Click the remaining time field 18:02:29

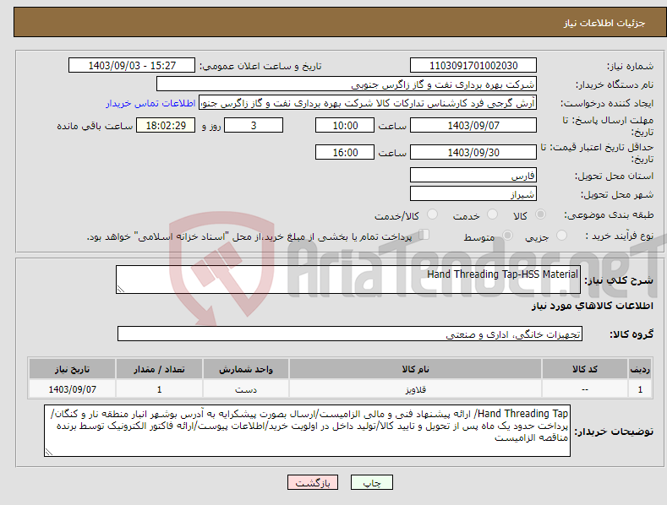click(x=166, y=125)
